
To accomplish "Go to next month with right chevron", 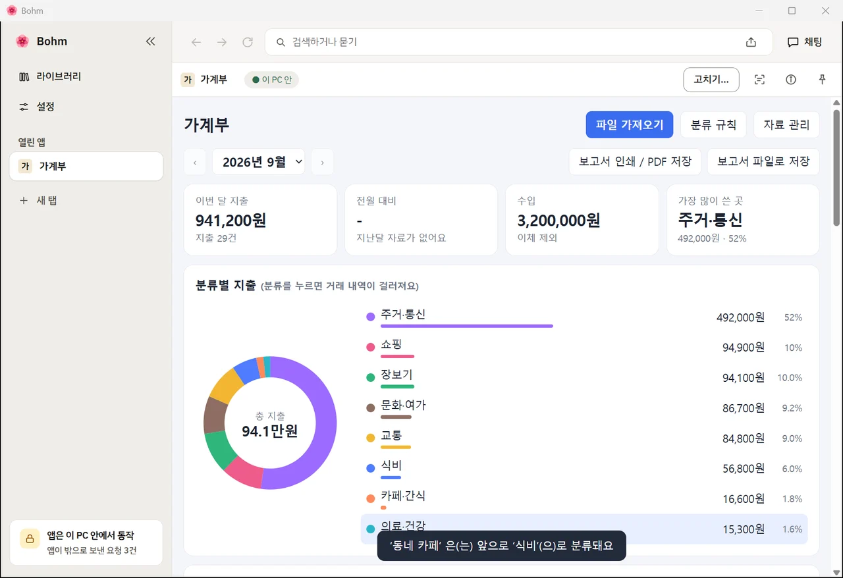I will click(x=322, y=162).
